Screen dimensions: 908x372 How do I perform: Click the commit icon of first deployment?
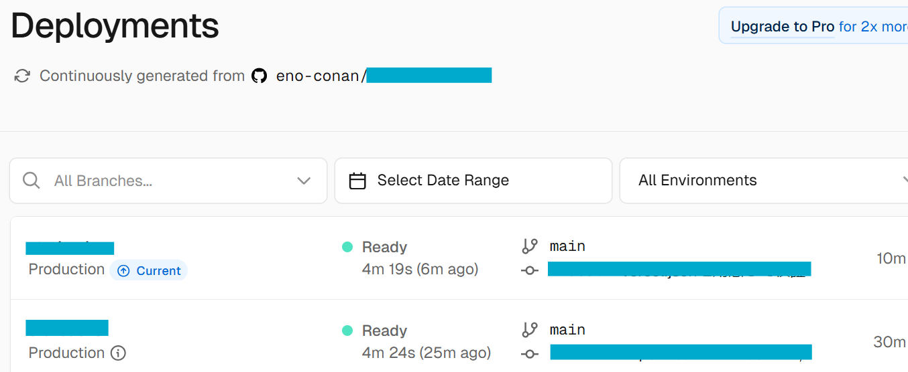pos(530,270)
